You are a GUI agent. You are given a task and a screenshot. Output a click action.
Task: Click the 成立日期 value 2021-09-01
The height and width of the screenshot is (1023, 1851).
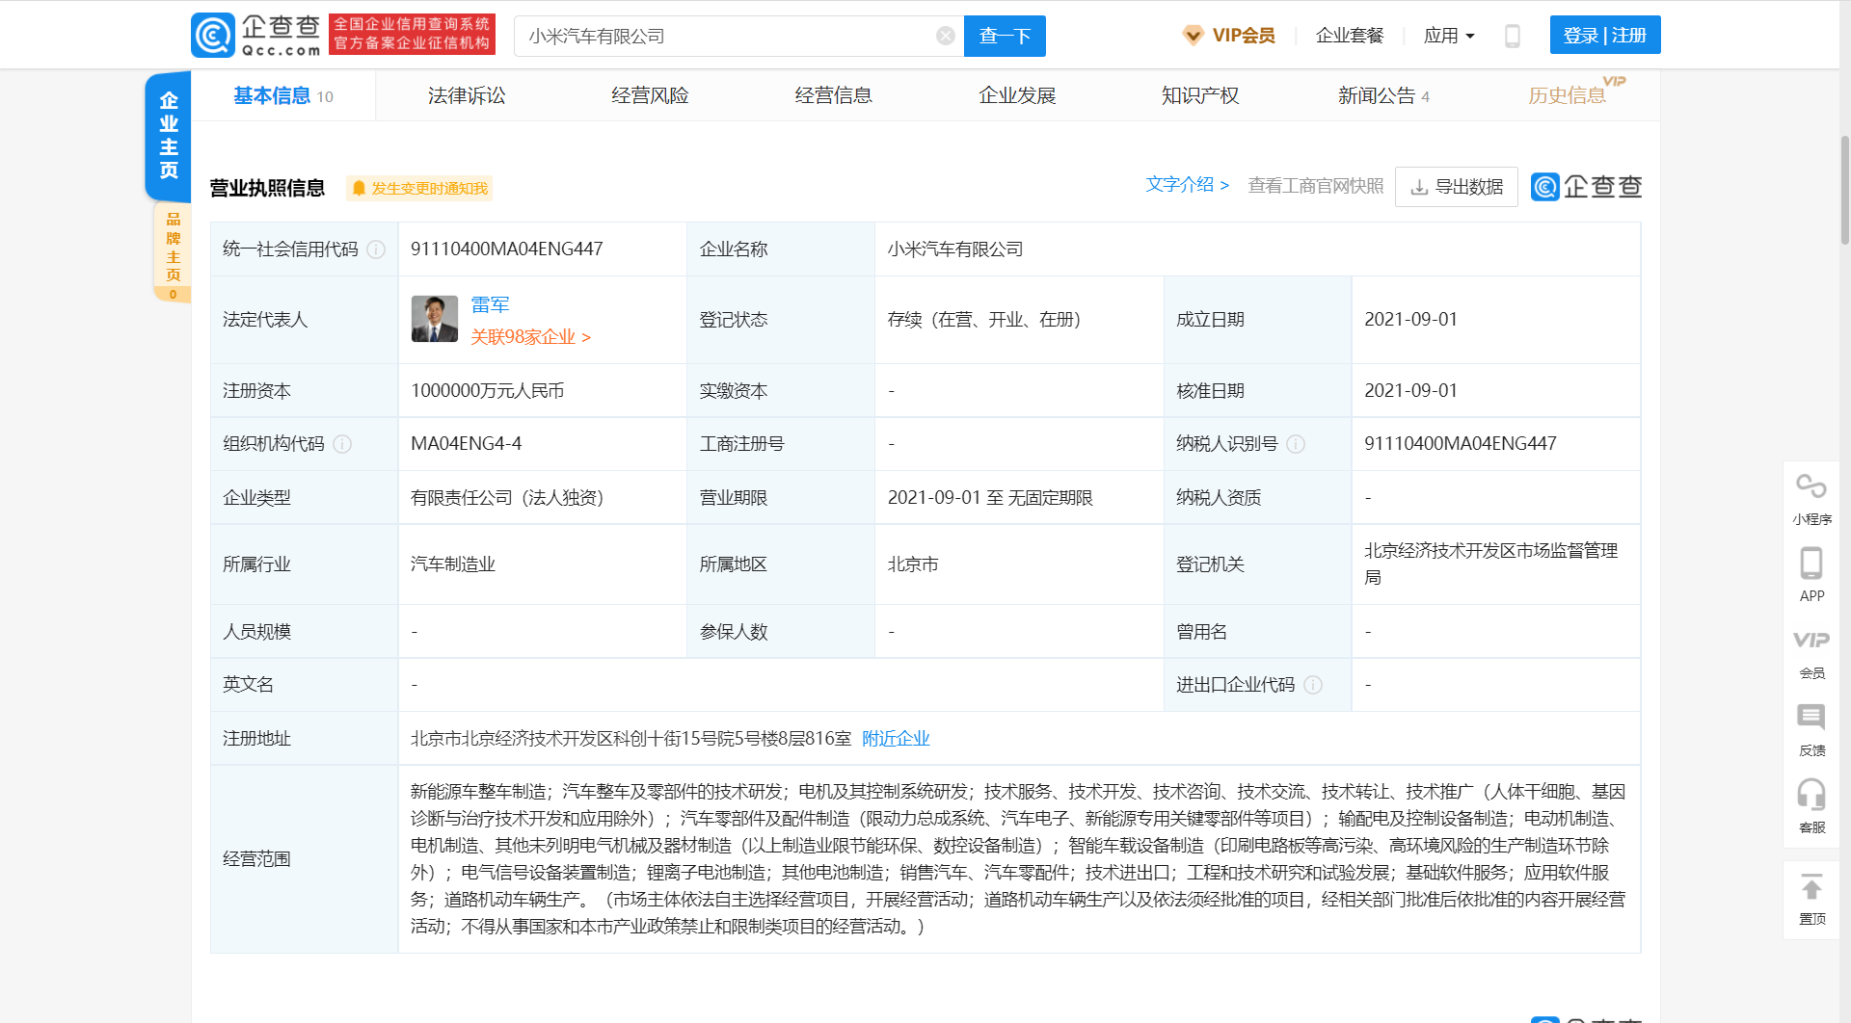(x=1410, y=319)
